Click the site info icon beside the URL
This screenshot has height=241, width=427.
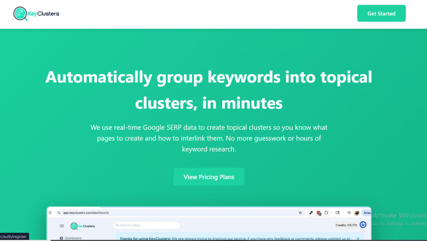(x=58, y=213)
